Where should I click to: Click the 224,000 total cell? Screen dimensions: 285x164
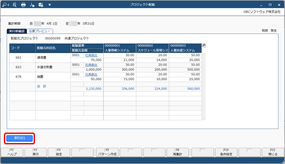tap(153, 89)
